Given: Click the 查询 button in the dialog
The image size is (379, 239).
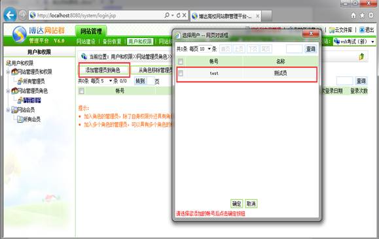Looking at the screenshot, I should click(x=310, y=49).
